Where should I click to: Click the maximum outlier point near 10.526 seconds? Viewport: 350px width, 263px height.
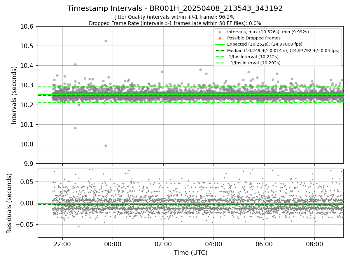[x=106, y=41]
